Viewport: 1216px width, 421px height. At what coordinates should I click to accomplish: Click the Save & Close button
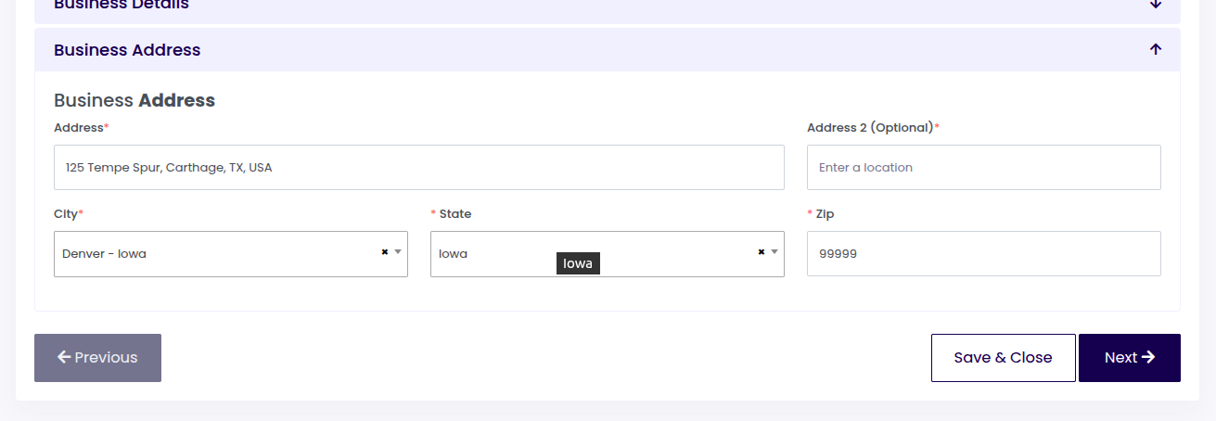(x=1003, y=358)
